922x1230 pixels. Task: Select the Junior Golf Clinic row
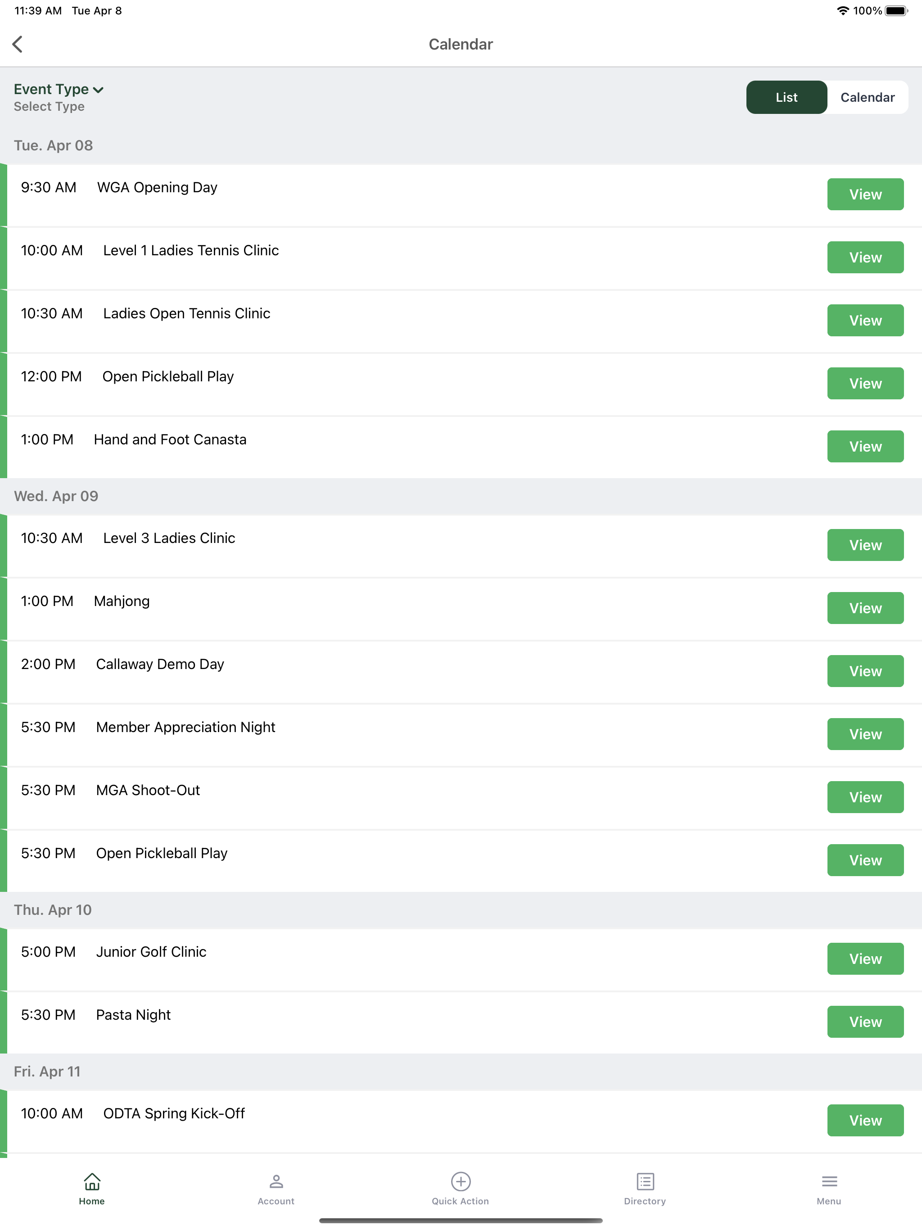pyautogui.click(x=461, y=959)
